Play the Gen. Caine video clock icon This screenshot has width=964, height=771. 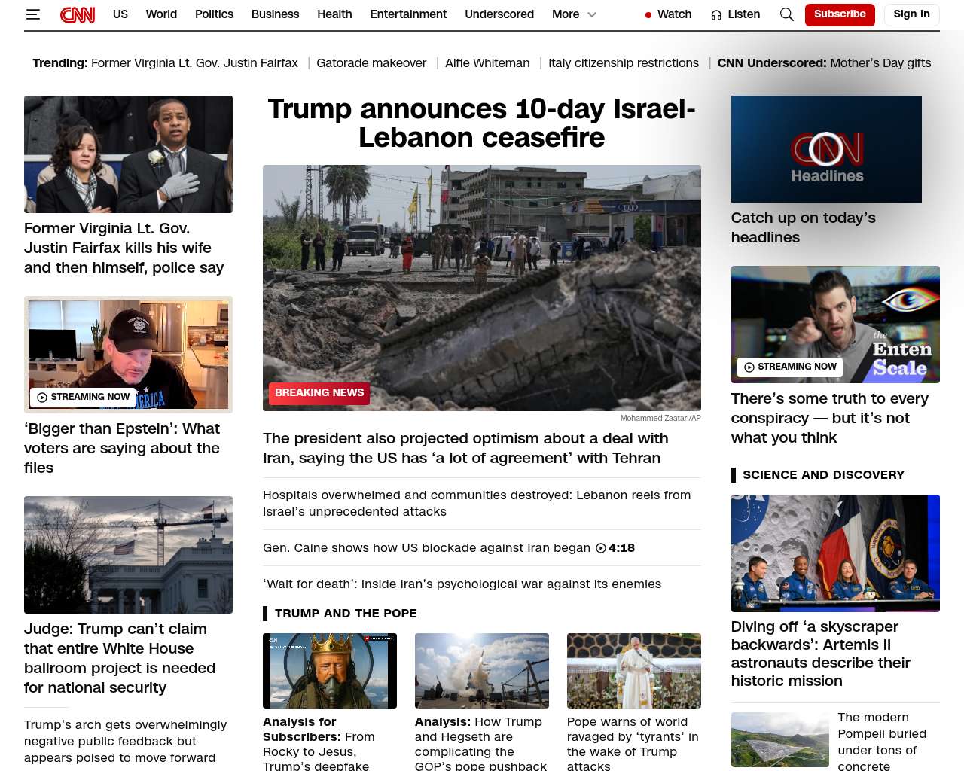tap(601, 548)
